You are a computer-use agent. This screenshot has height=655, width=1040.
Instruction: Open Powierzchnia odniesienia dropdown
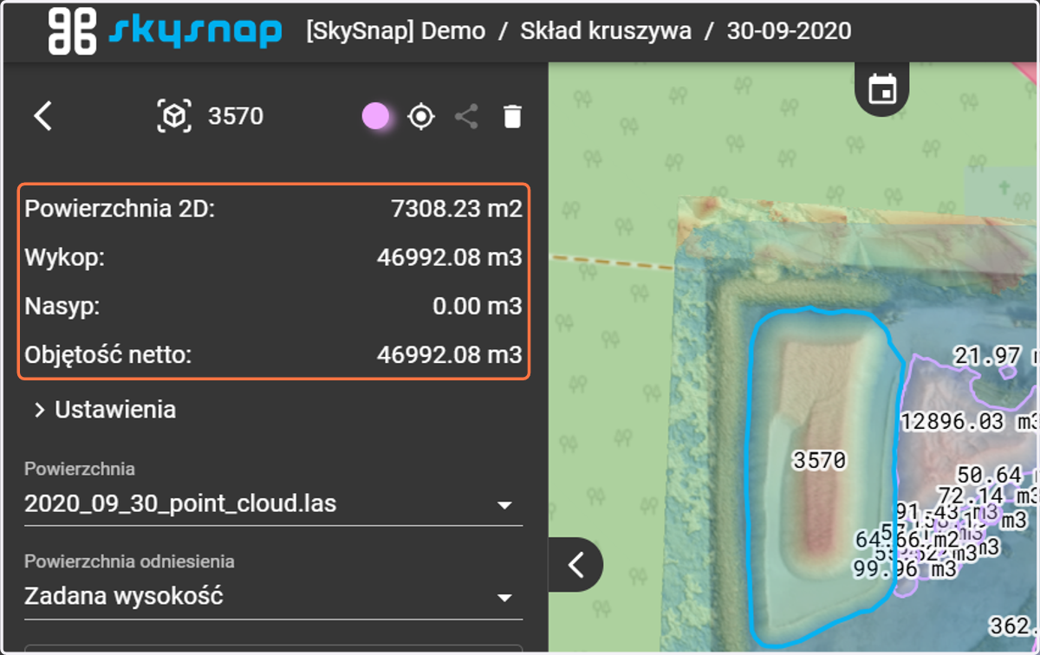pos(273,597)
